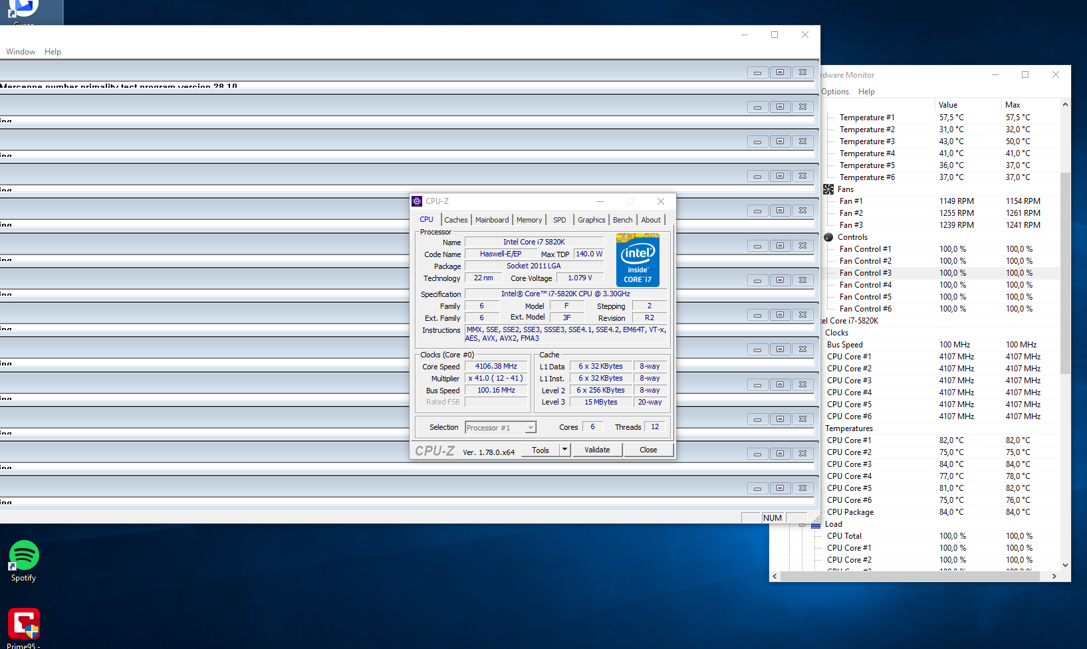The image size is (1087, 649).
Task: Open the Processor #1 selection dropdown
Action: point(501,428)
